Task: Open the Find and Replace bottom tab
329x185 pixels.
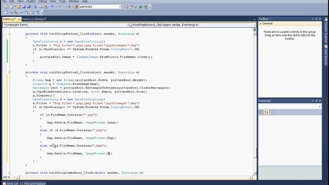Action: [33, 183]
